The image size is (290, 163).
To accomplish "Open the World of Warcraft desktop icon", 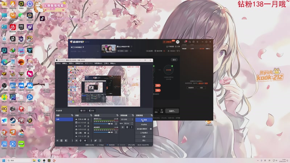I will pos(30,121).
